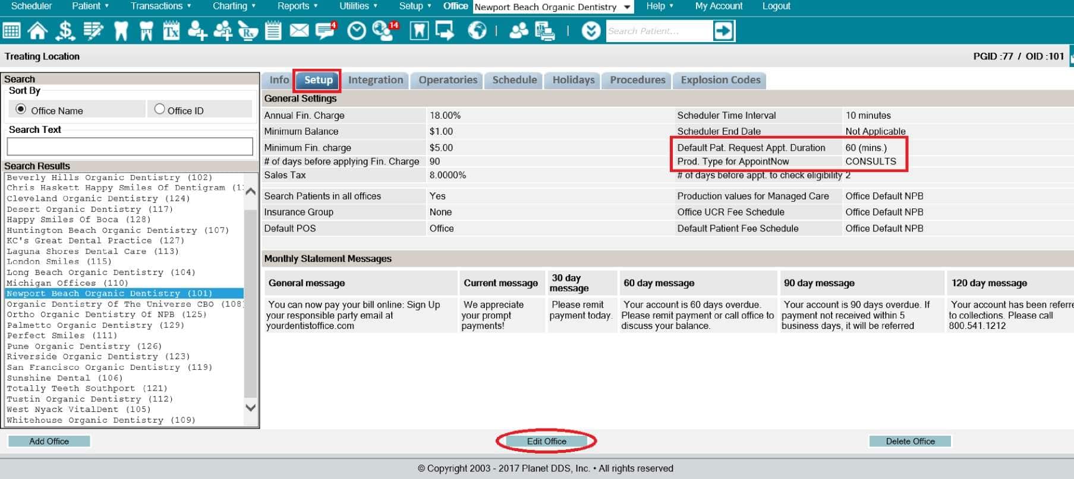Select Beverly Hills Organic Dentistry (102)

pos(109,177)
